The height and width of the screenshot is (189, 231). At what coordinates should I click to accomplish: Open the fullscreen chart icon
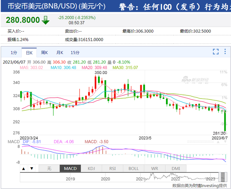point(216,52)
